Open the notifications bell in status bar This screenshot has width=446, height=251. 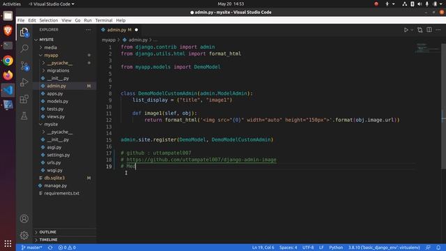click(438, 248)
